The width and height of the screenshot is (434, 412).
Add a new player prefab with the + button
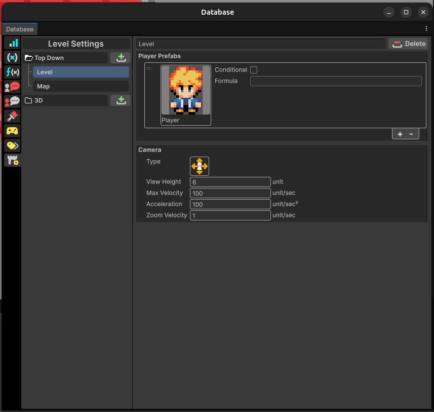click(400, 134)
